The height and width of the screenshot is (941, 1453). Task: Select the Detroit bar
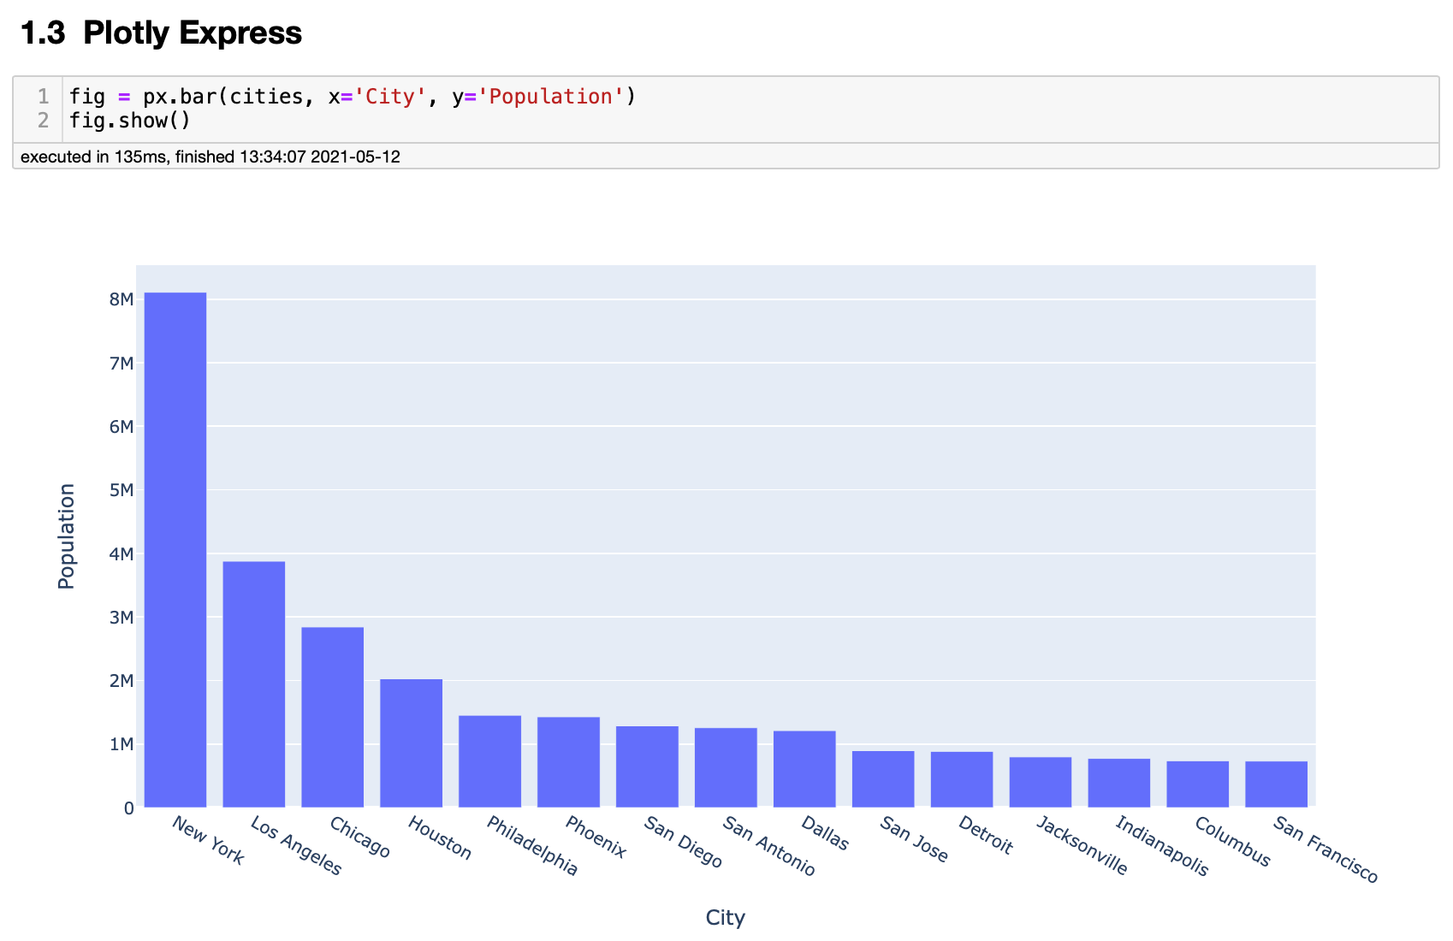pyautogui.click(x=962, y=779)
